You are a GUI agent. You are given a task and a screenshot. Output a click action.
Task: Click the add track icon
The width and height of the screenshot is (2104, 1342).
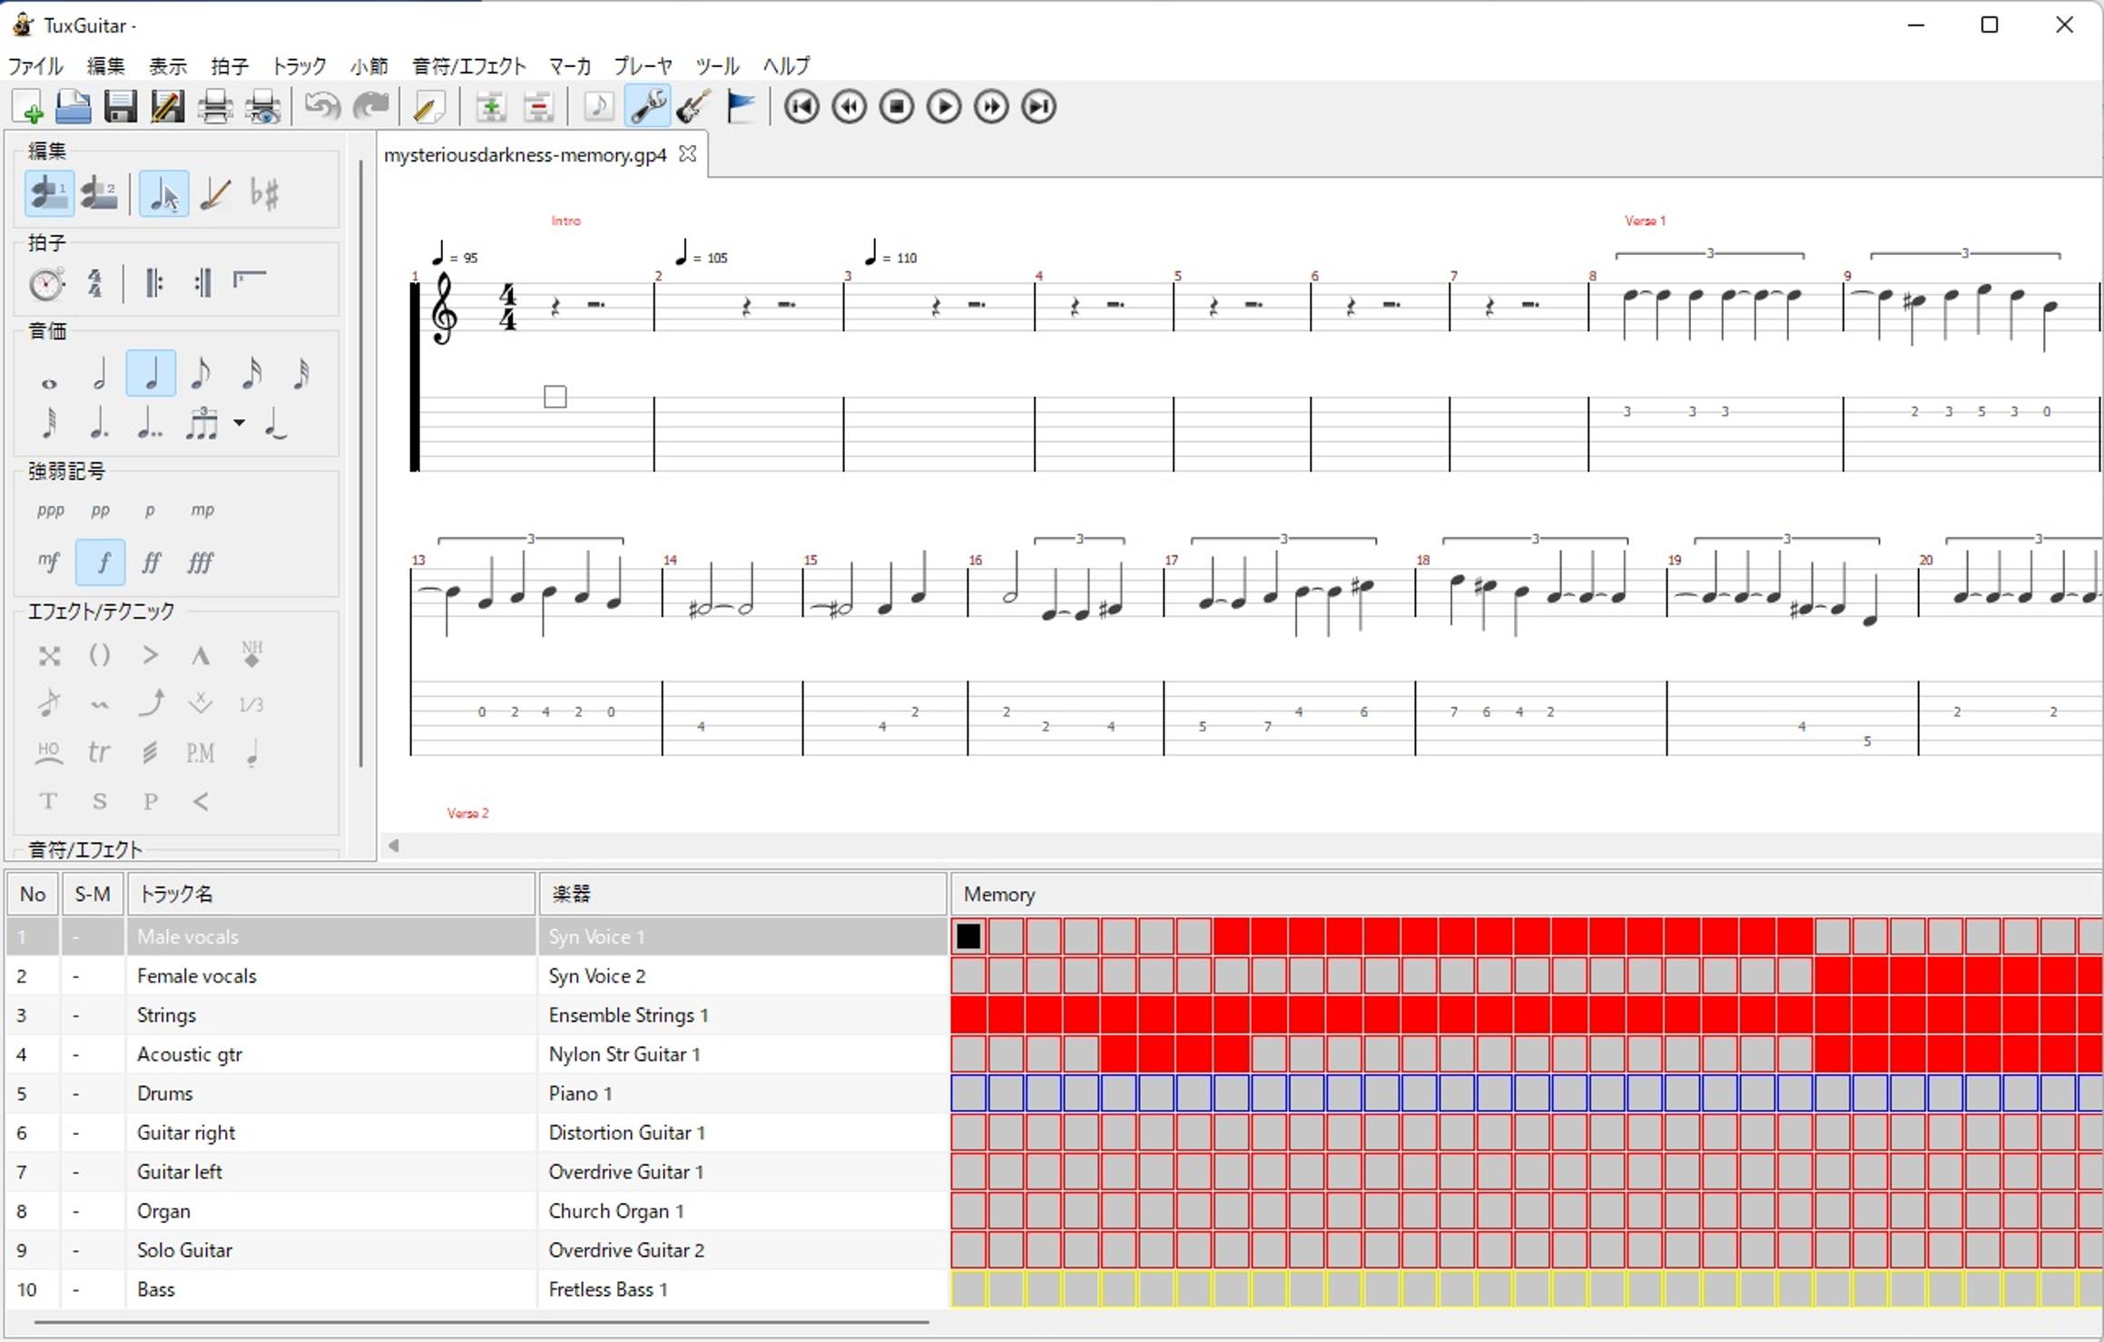[491, 107]
